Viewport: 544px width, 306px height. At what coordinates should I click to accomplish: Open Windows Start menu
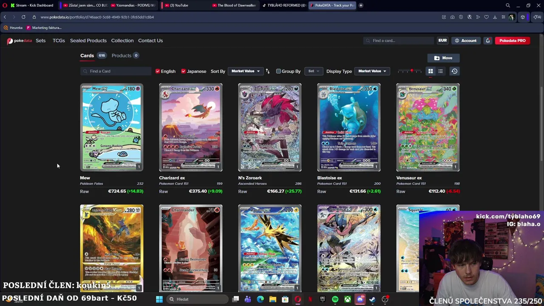tap(159, 299)
